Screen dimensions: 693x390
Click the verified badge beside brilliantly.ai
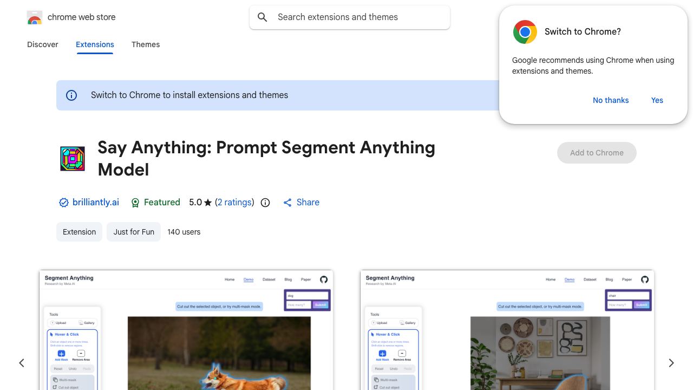[x=64, y=203]
